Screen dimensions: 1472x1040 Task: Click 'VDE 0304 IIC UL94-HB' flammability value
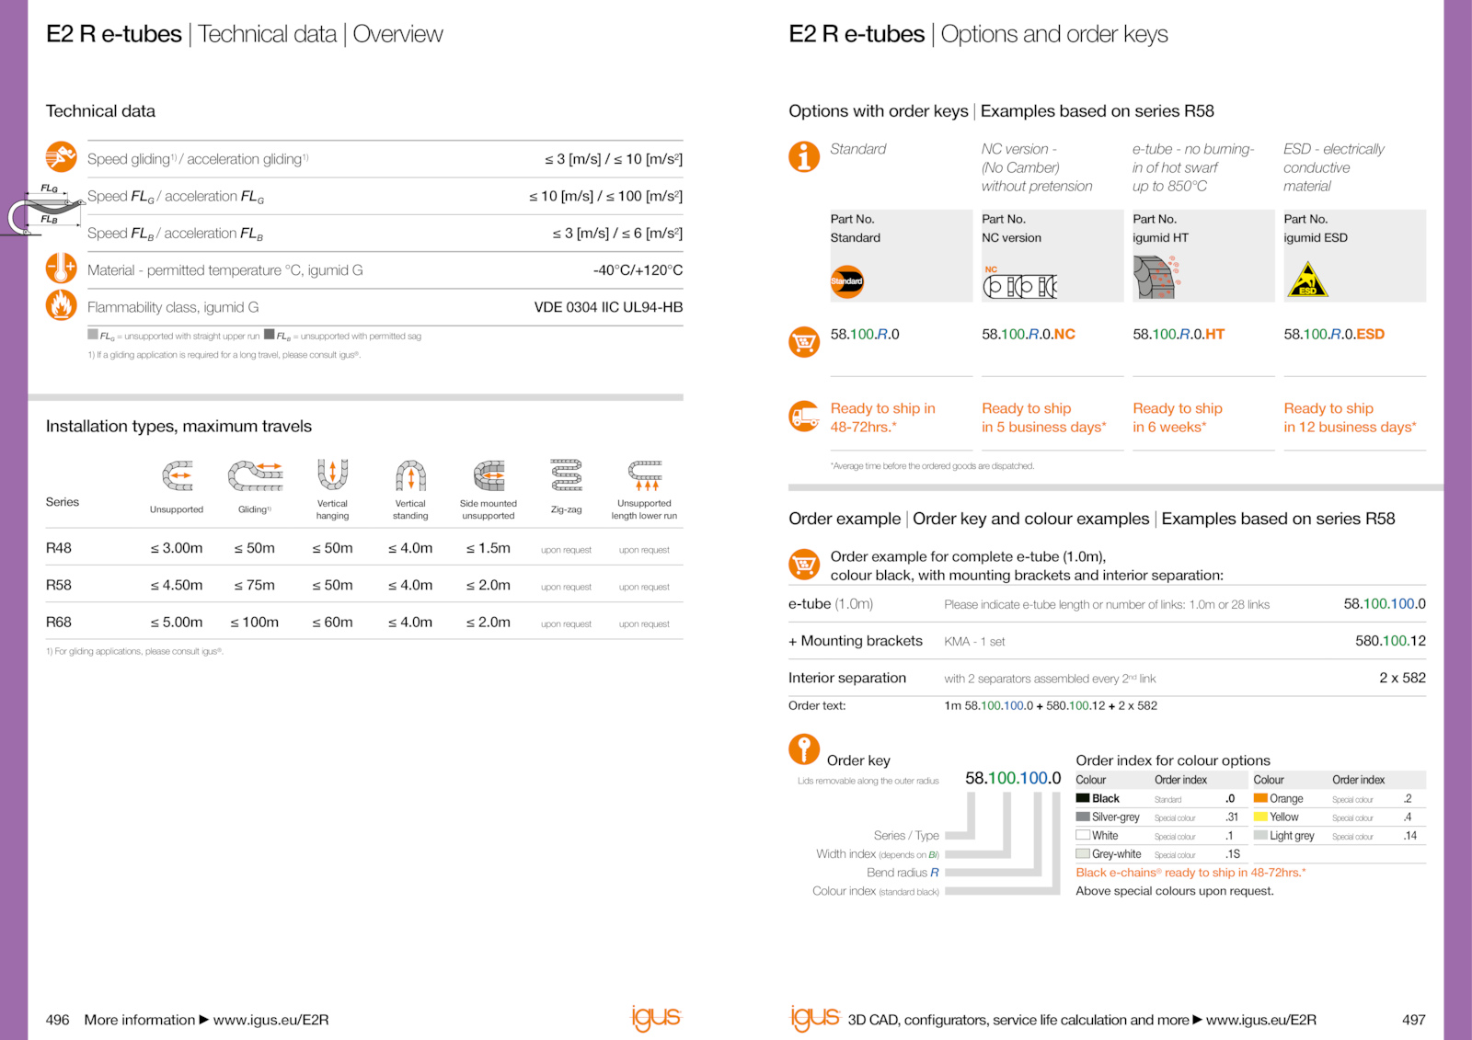(x=608, y=307)
